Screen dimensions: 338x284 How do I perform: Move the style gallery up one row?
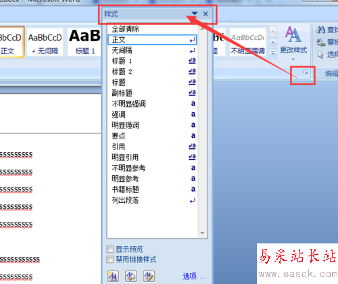(x=272, y=32)
